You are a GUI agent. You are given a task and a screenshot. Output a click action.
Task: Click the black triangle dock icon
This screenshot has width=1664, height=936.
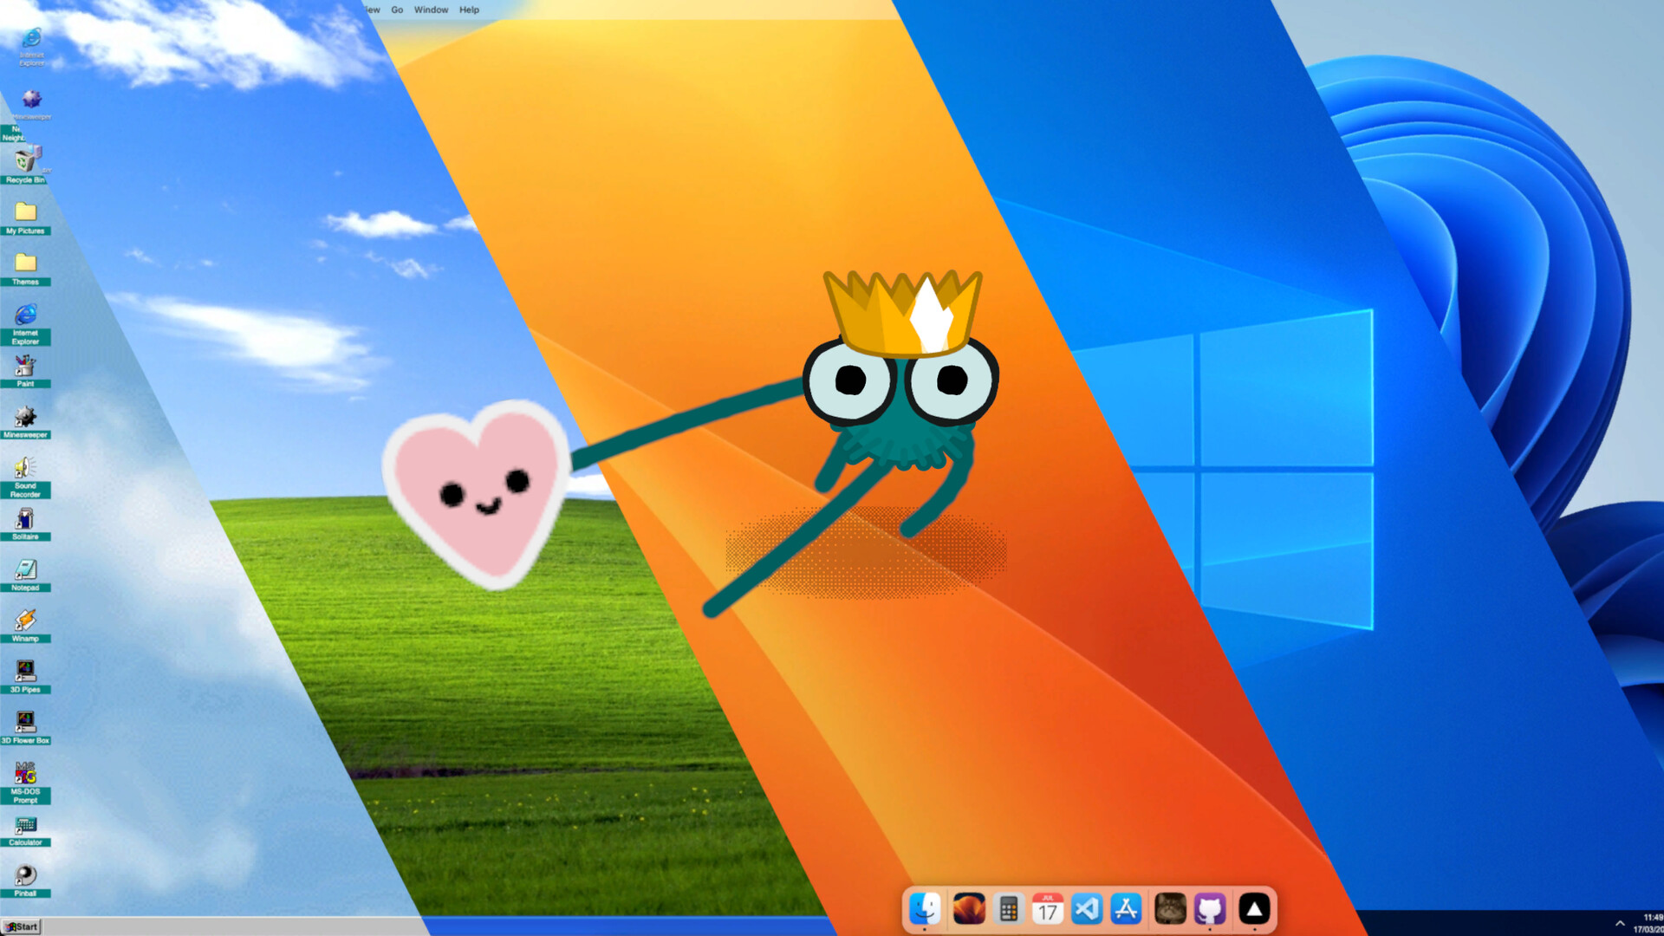[1254, 909]
